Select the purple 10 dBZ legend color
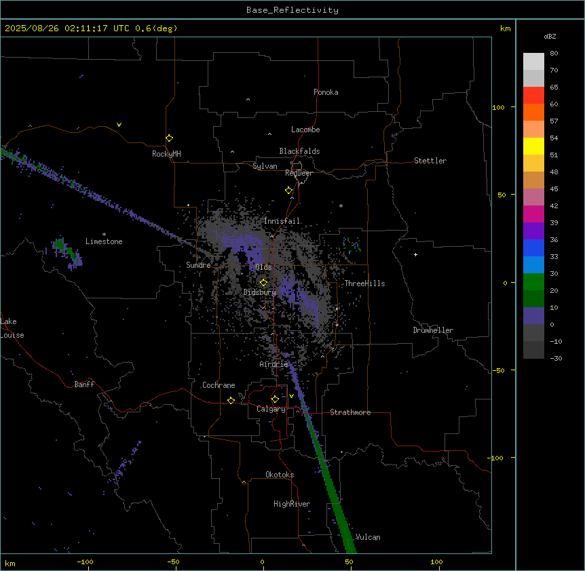The width and height of the screenshot is (585, 571). [x=533, y=316]
